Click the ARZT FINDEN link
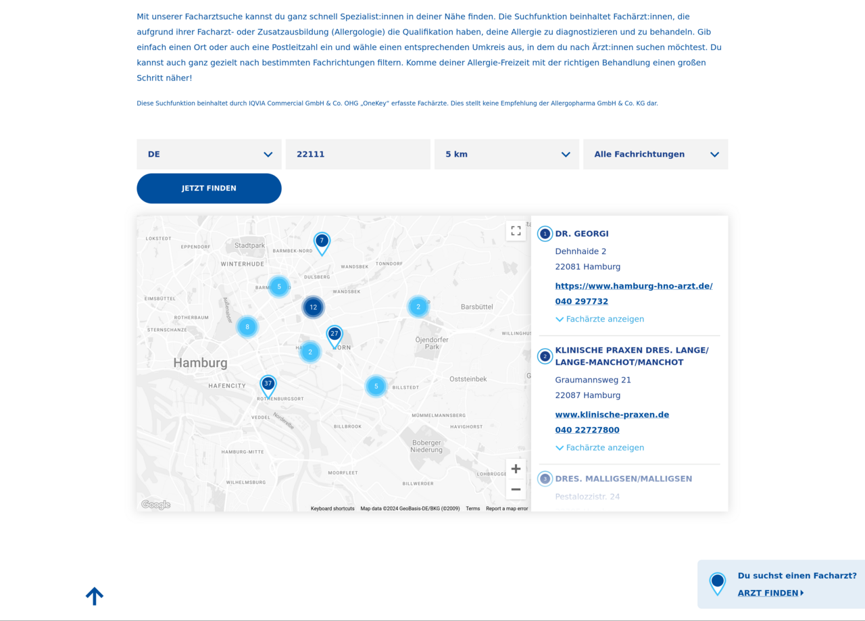This screenshot has height=621, width=865. tap(766, 593)
